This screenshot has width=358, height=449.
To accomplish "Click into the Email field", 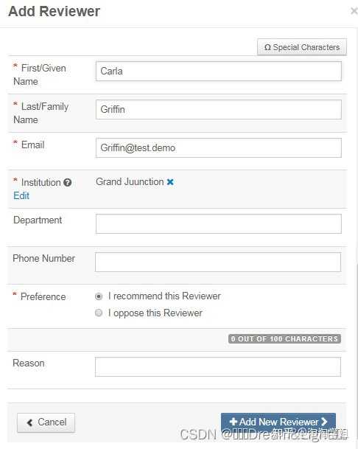I will tap(219, 147).
